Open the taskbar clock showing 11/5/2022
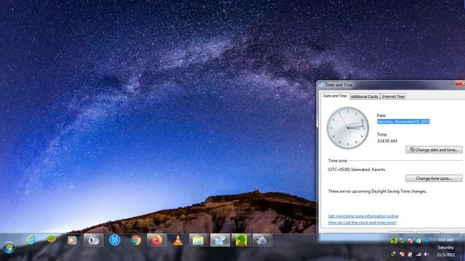 [445, 247]
